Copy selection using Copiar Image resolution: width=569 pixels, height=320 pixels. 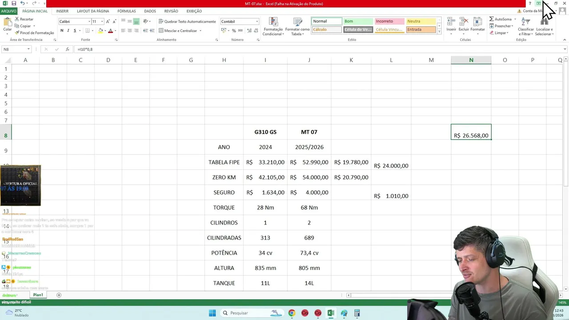pyautogui.click(x=23, y=26)
